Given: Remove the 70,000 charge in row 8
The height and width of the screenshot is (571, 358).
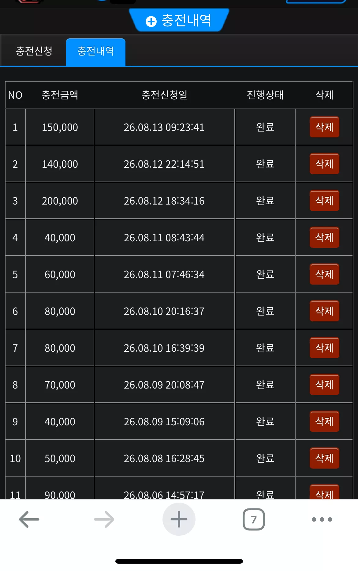Looking at the screenshot, I should pos(324,385).
